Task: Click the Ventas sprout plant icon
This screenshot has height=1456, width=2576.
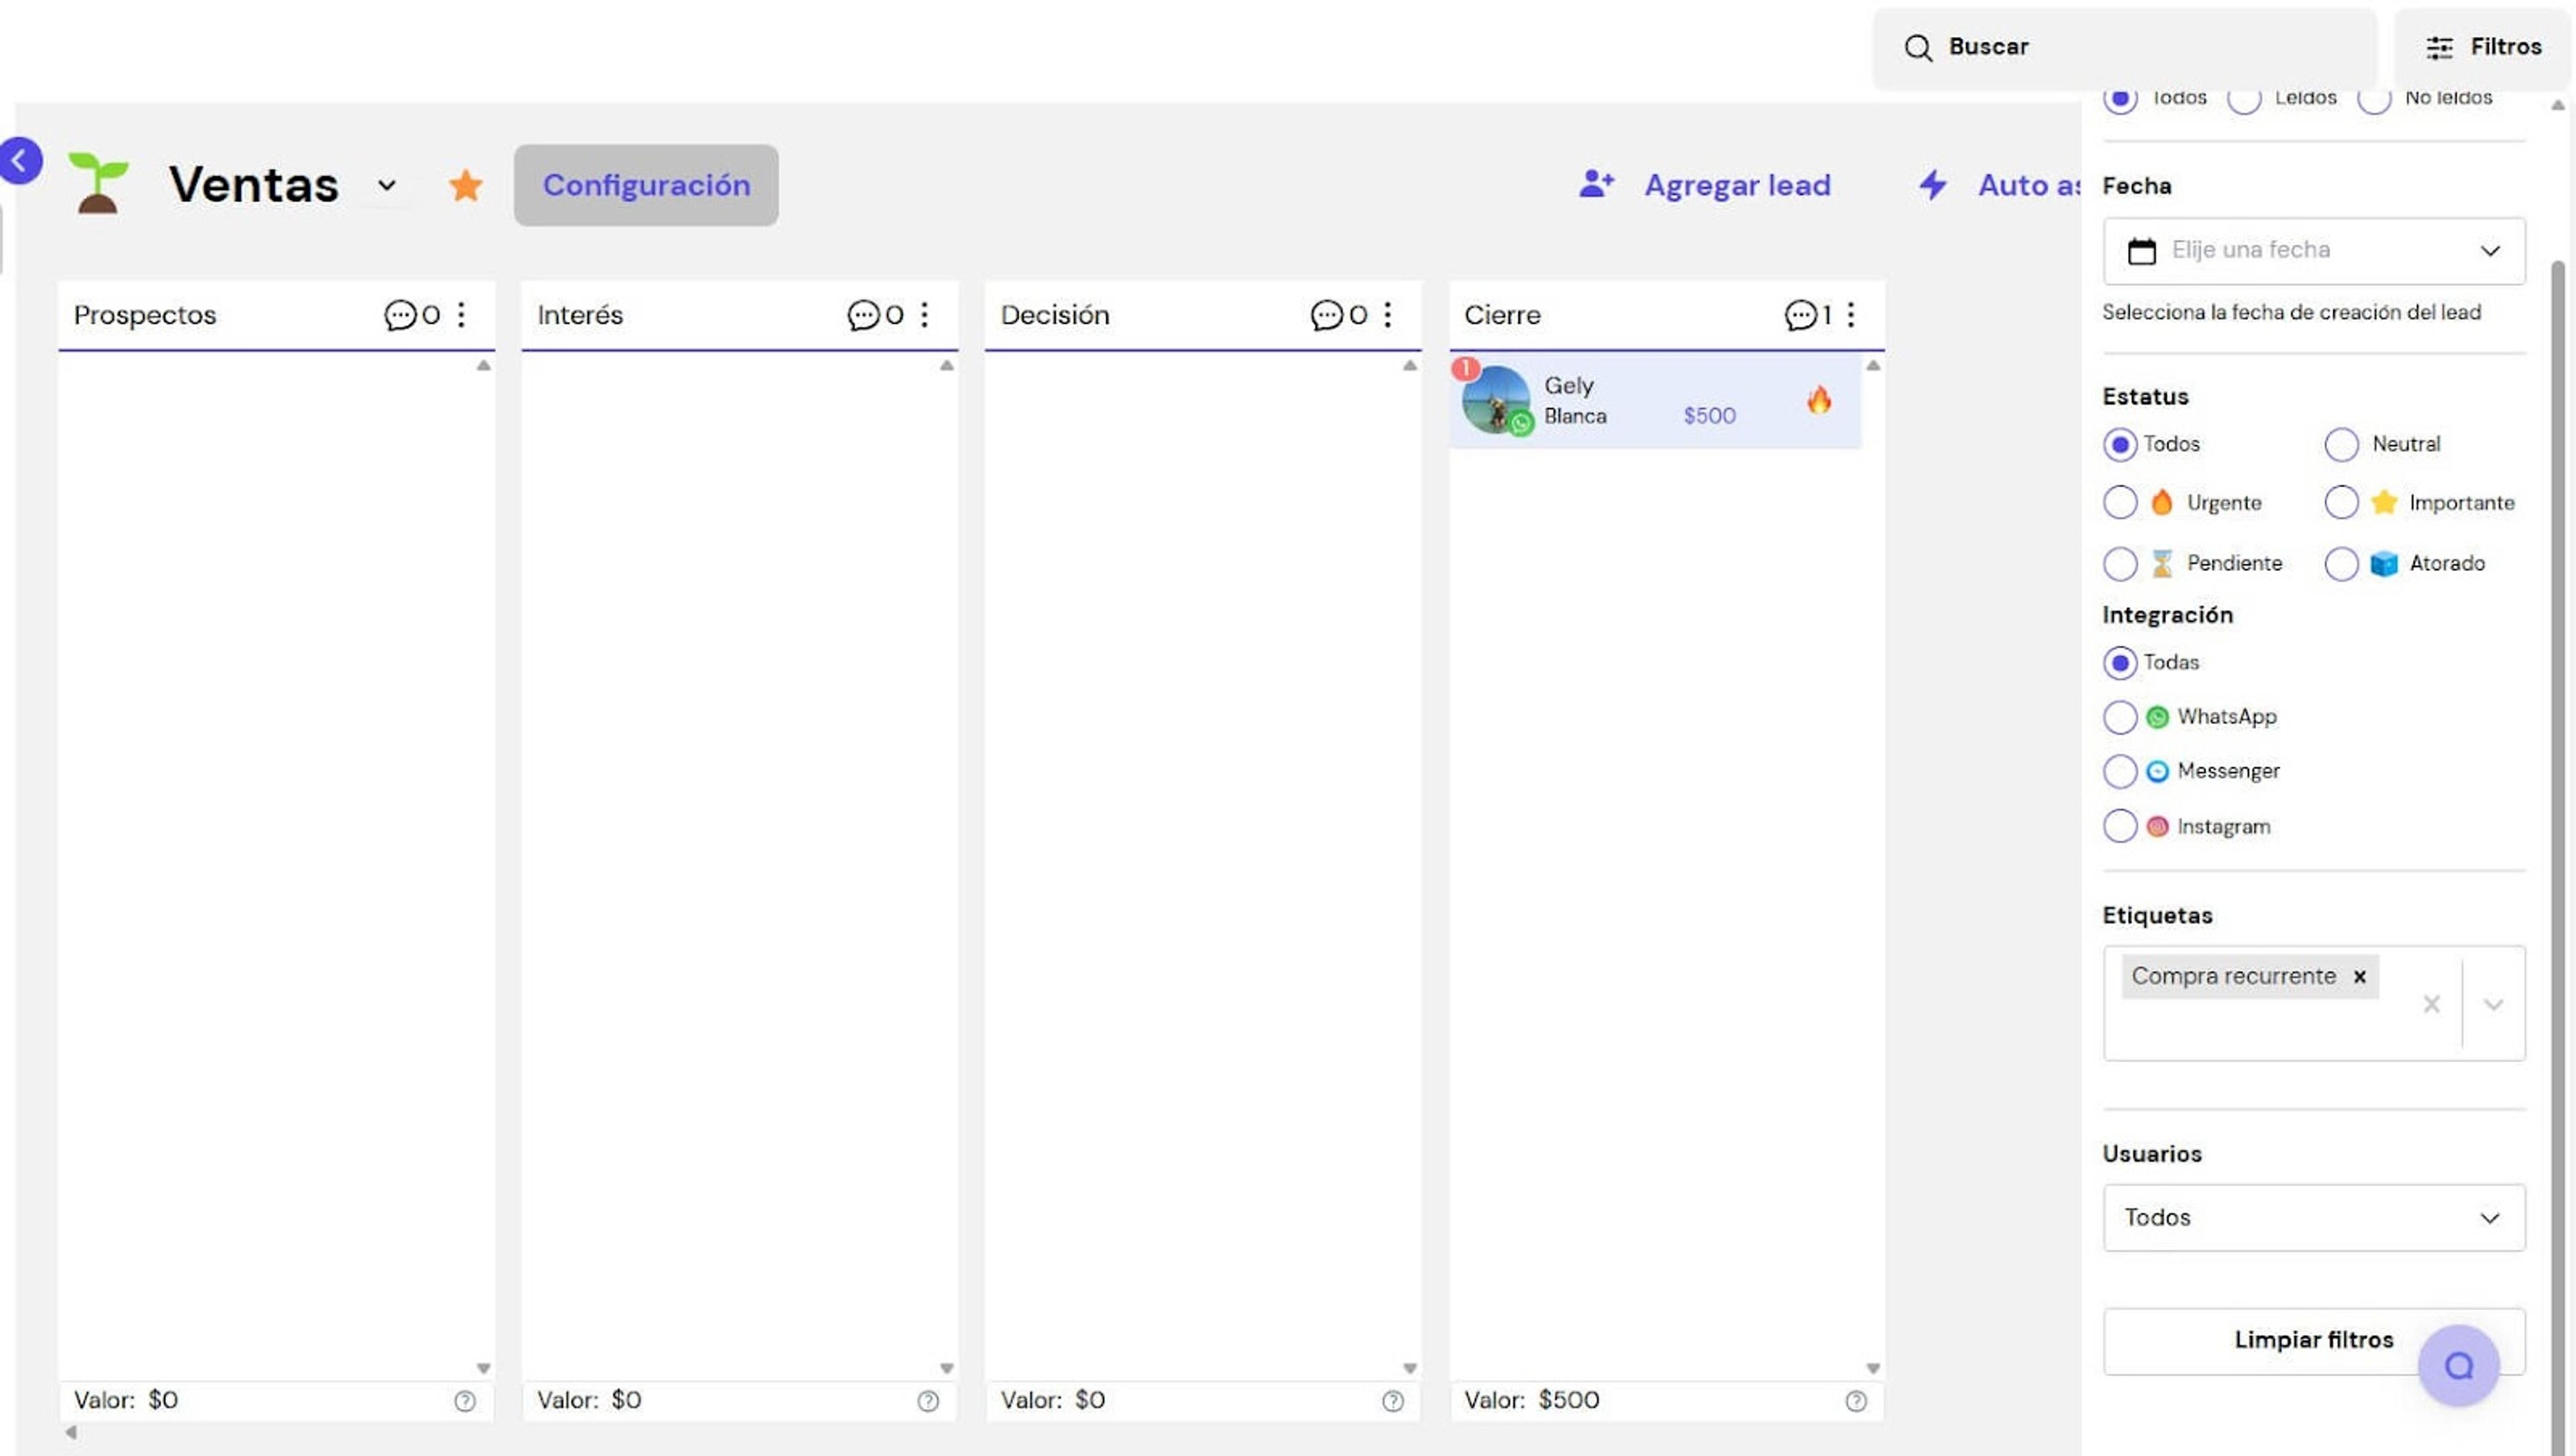Action: pos(98,183)
